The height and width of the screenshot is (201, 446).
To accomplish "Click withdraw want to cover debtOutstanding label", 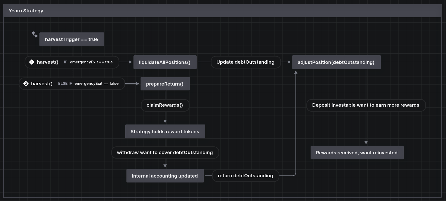I will [x=165, y=153].
